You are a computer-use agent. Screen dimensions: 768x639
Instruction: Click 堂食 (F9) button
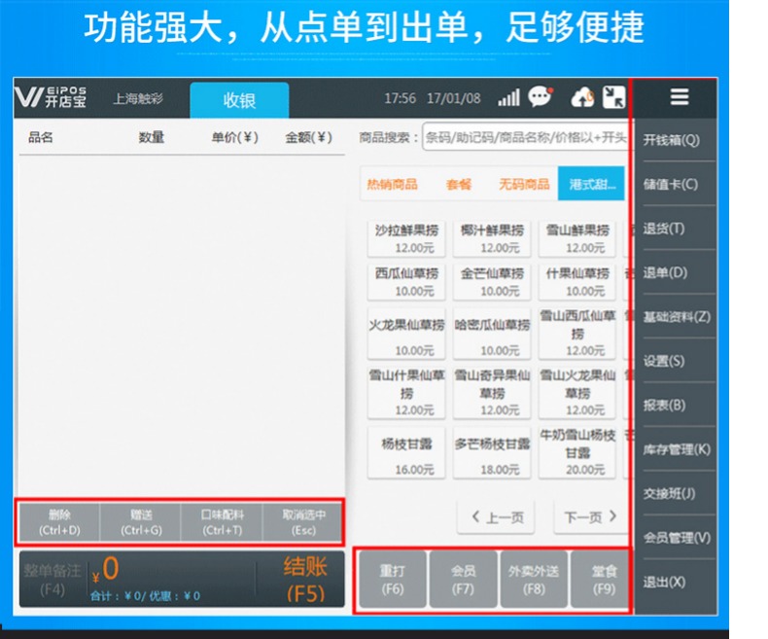(x=601, y=580)
